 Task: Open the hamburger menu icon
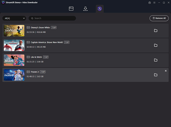(x=154, y=3)
